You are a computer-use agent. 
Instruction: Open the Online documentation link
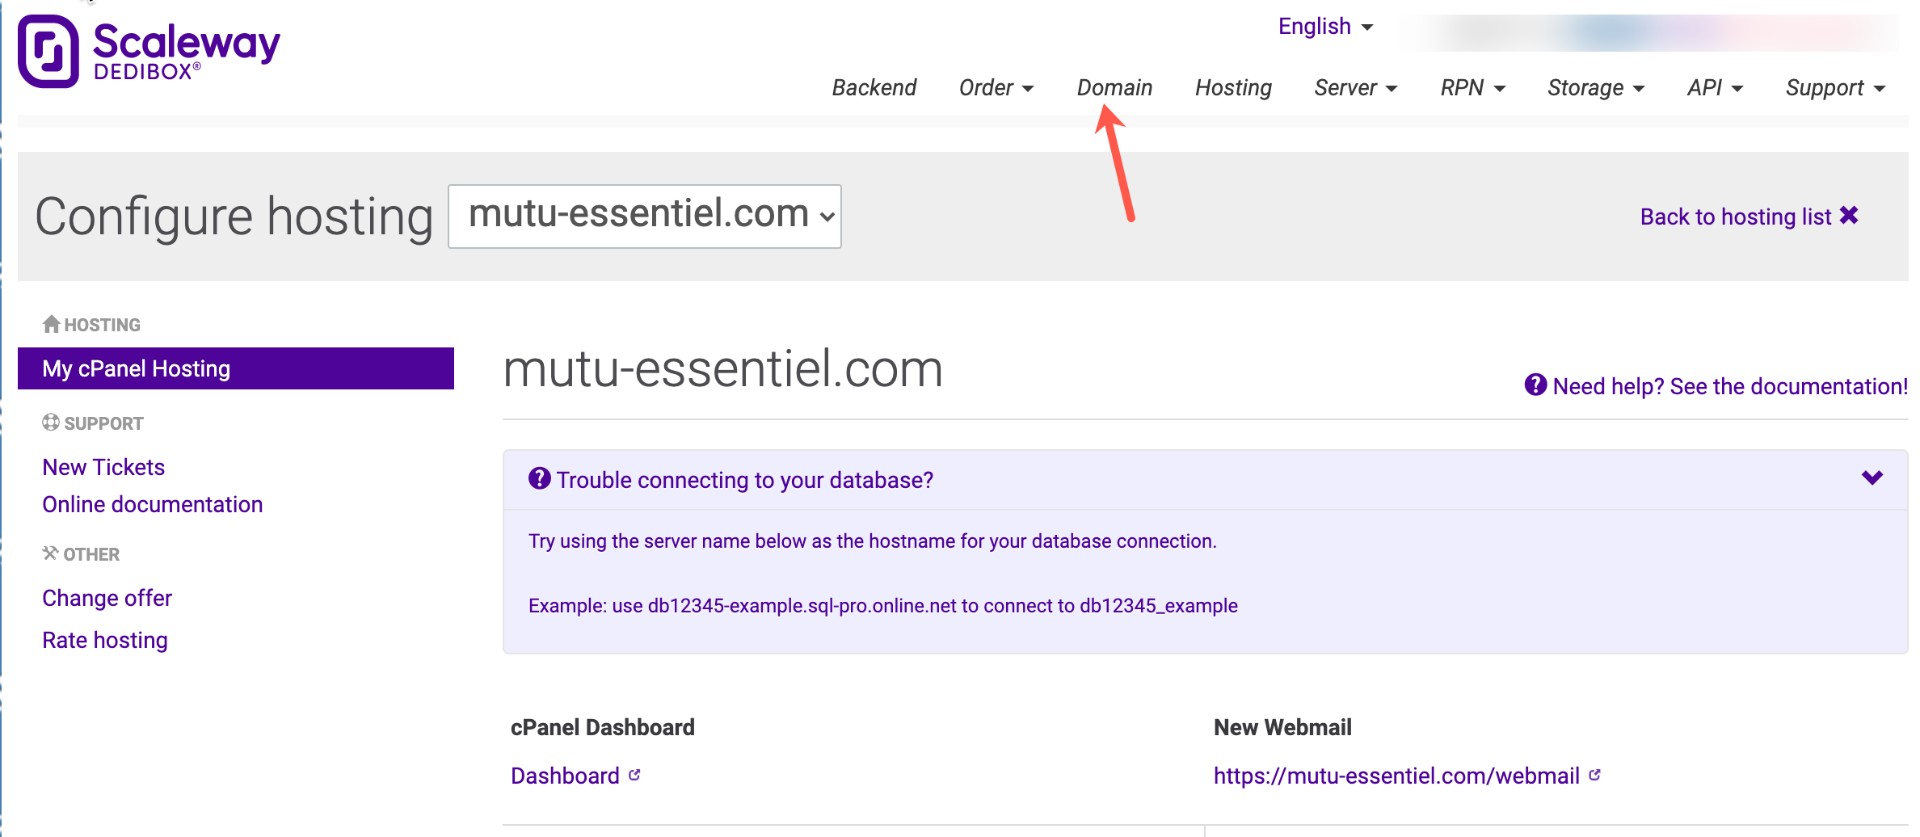pyautogui.click(x=153, y=504)
